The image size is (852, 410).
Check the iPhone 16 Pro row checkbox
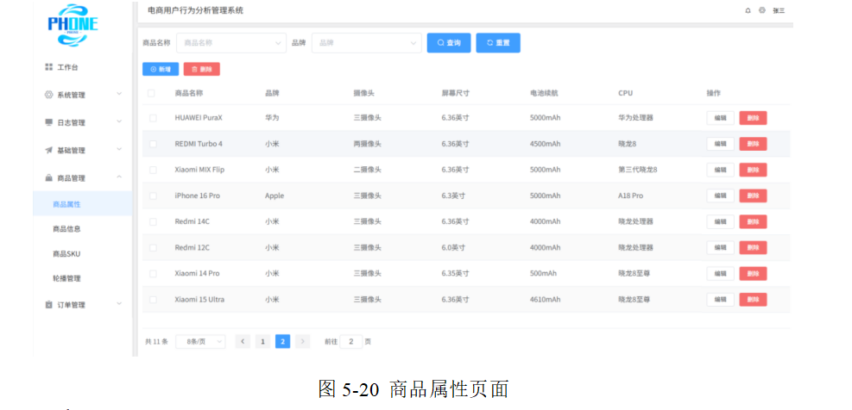click(154, 196)
